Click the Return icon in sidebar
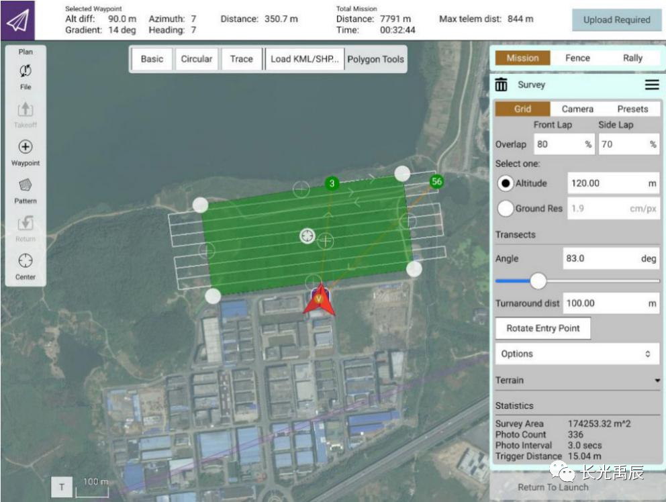This screenshot has width=666, height=502. coord(26,223)
